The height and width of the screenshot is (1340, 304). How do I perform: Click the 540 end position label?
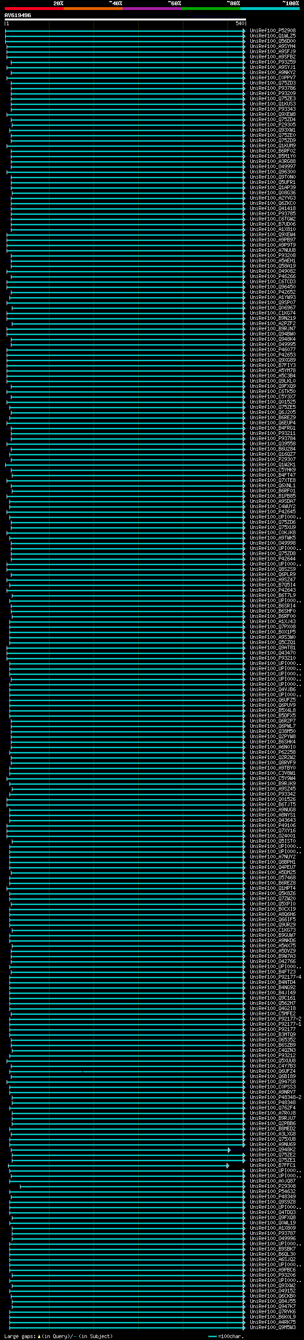click(x=239, y=23)
